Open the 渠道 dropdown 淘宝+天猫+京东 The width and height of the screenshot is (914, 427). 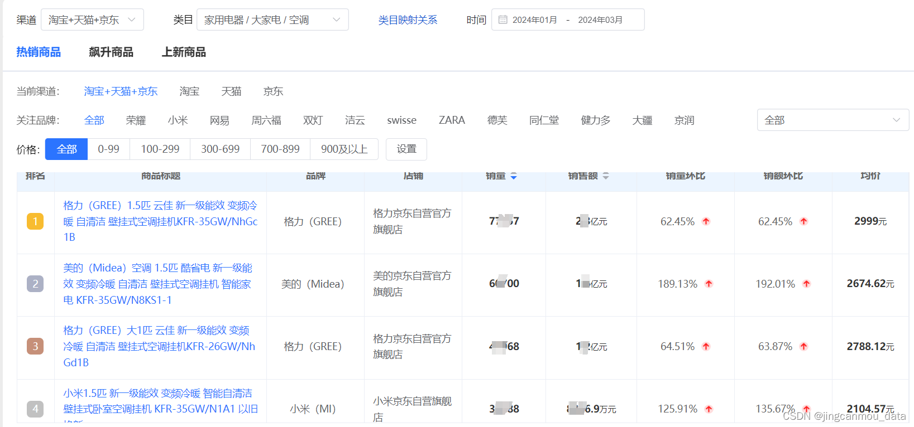click(x=92, y=20)
